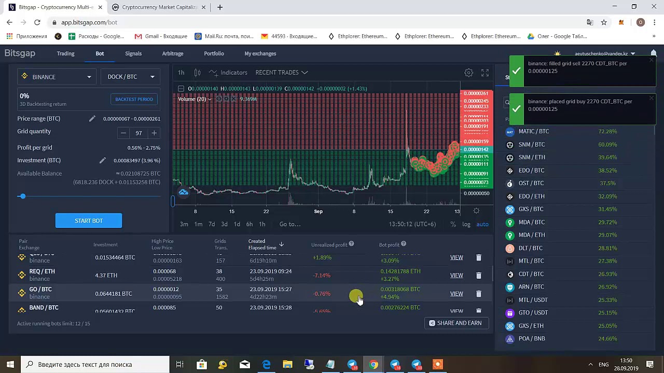Show more bookmarks chevron
The width and height of the screenshot is (664, 373).
[x=654, y=36]
